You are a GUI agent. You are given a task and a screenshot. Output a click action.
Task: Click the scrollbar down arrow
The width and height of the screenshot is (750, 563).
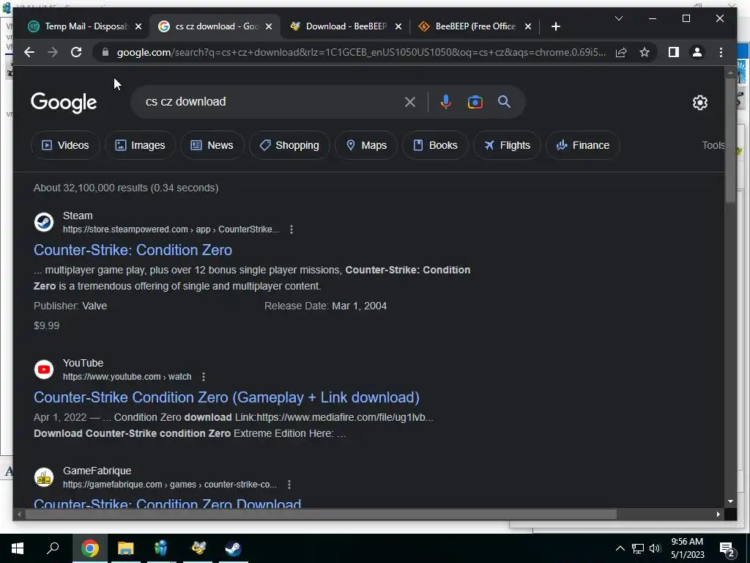730,501
